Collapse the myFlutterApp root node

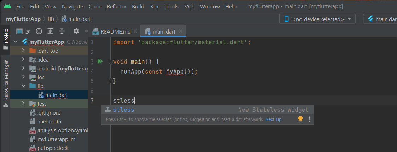click(16, 42)
